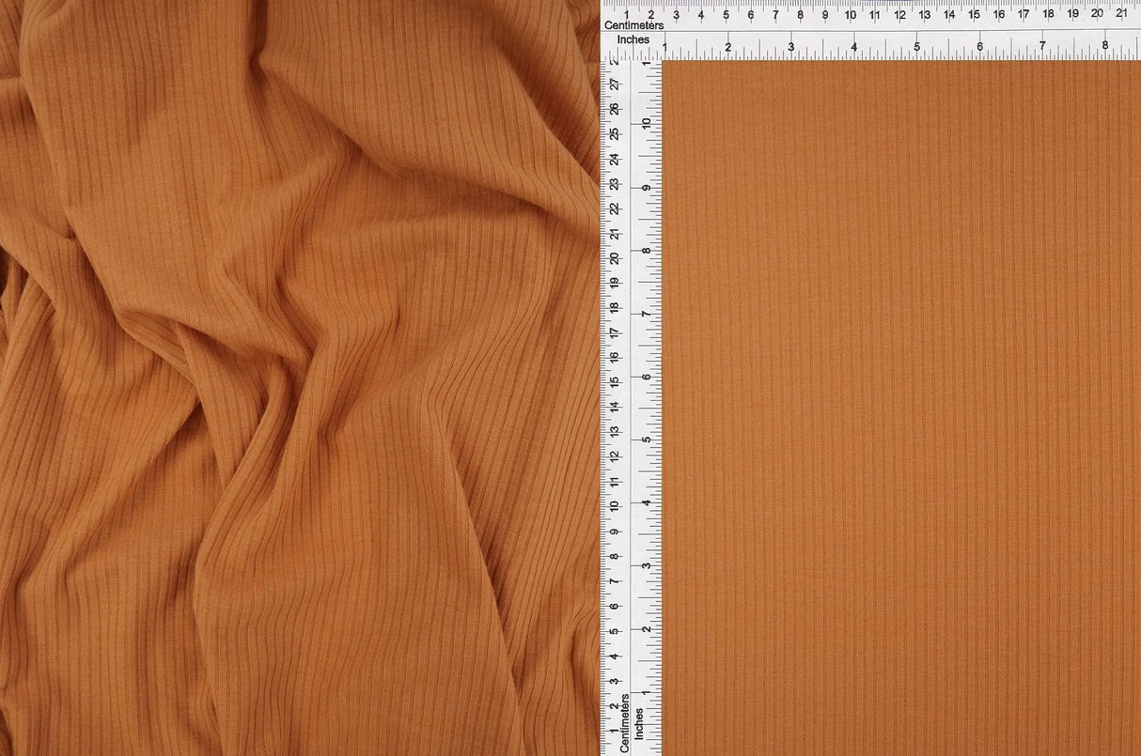Click the number 10 on the vertical inch ruler
This screenshot has height=756, width=1141.
(644, 123)
